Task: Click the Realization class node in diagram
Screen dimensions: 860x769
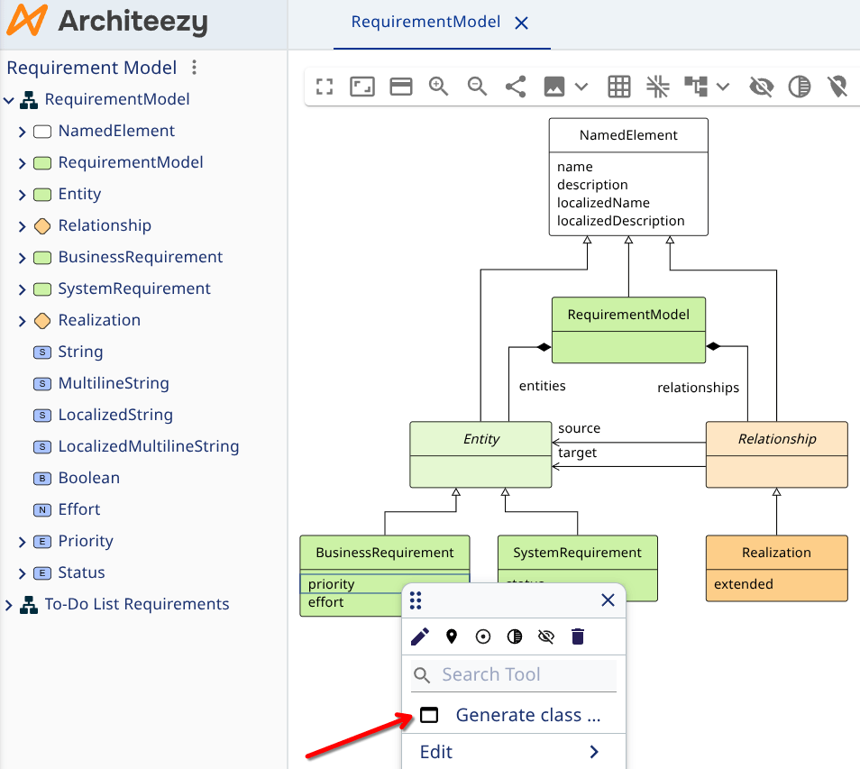Action: pos(776,553)
